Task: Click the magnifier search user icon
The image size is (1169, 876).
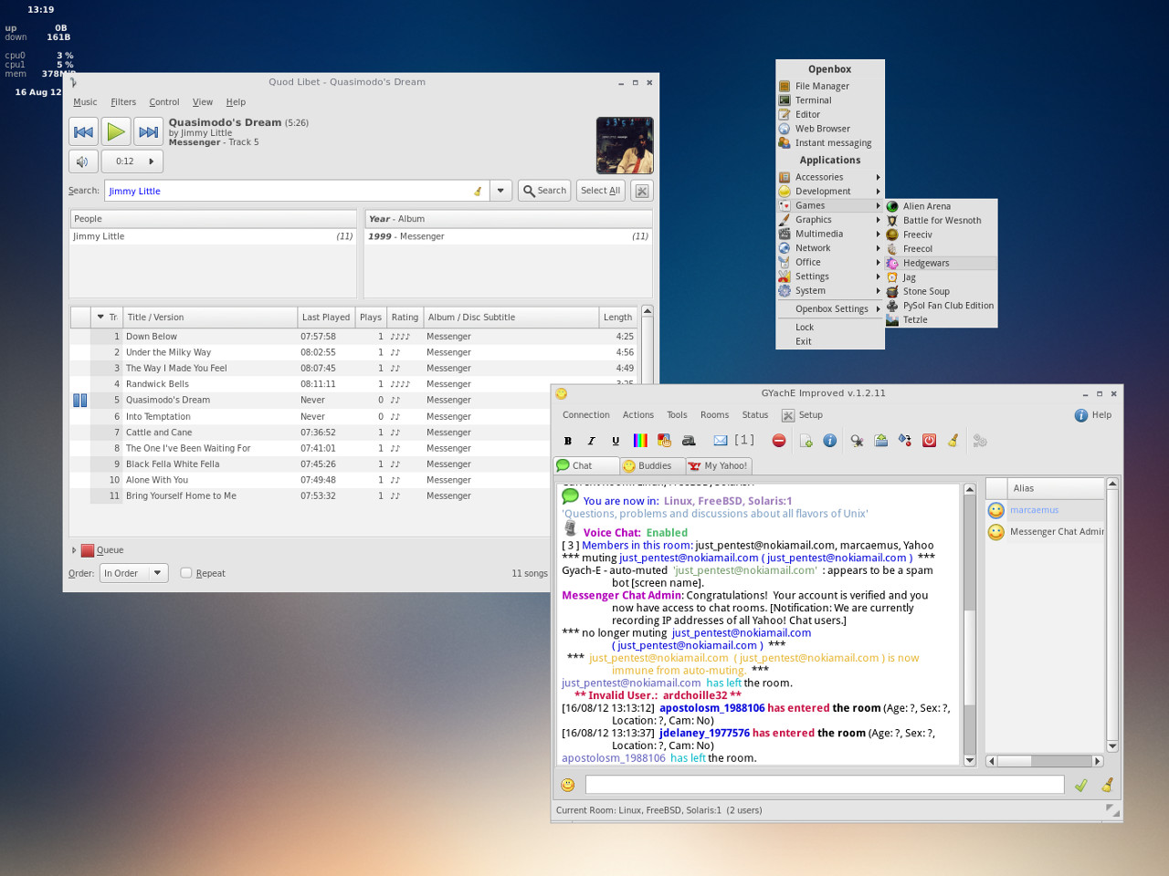Action: pos(857,441)
